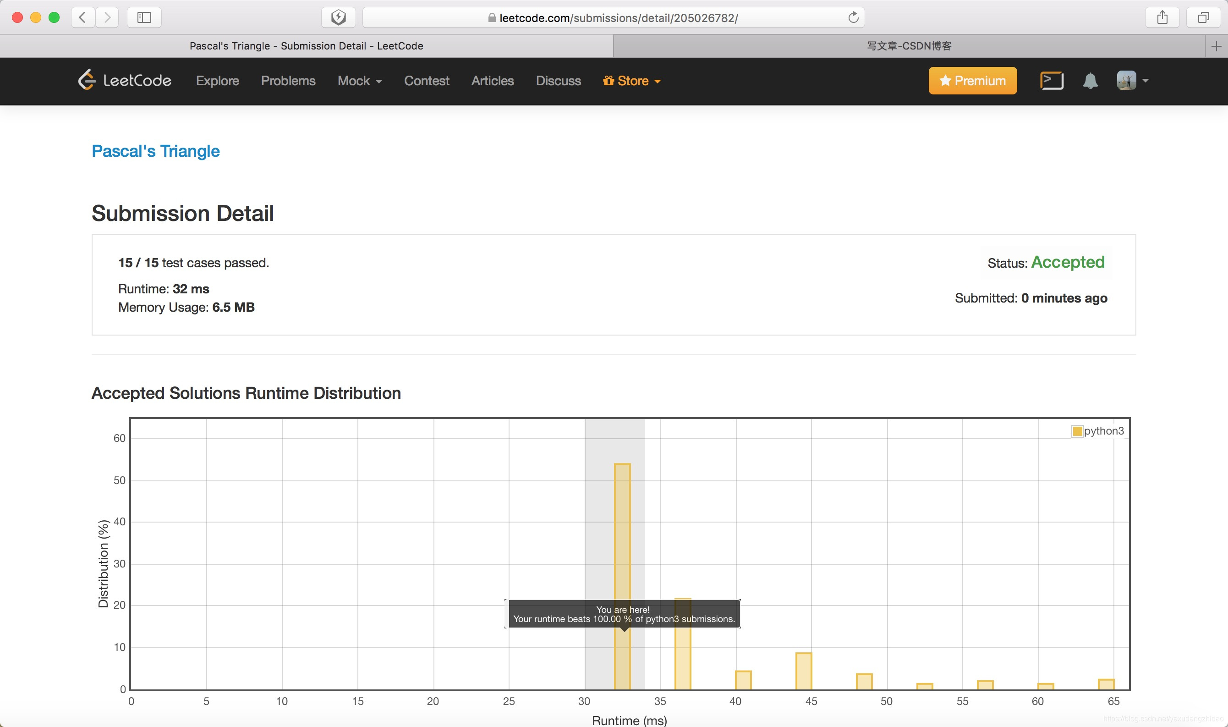Click the Safari back arrow
The image size is (1228, 727).
(x=83, y=17)
